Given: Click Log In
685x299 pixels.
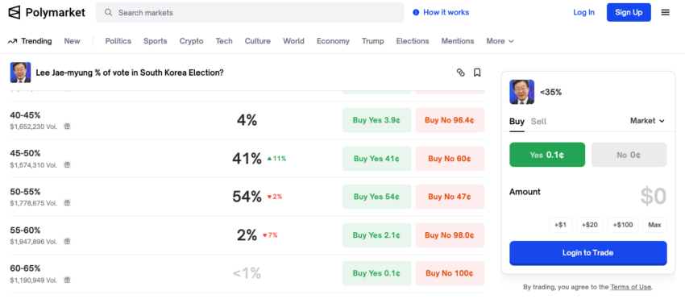Looking at the screenshot, I should pyautogui.click(x=583, y=12).
